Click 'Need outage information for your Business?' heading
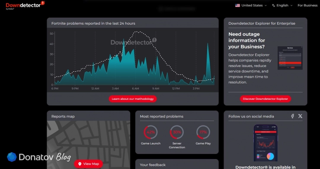The height and width of the screenshot is (169, 320). (x=246, y=41)
